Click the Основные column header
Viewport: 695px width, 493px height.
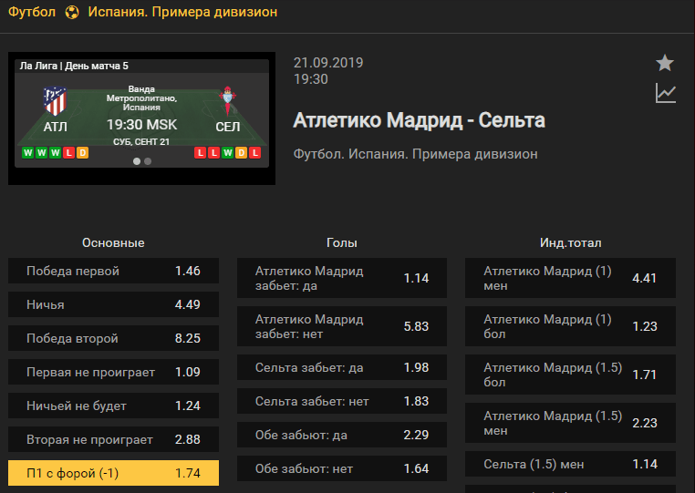point(113,242)
